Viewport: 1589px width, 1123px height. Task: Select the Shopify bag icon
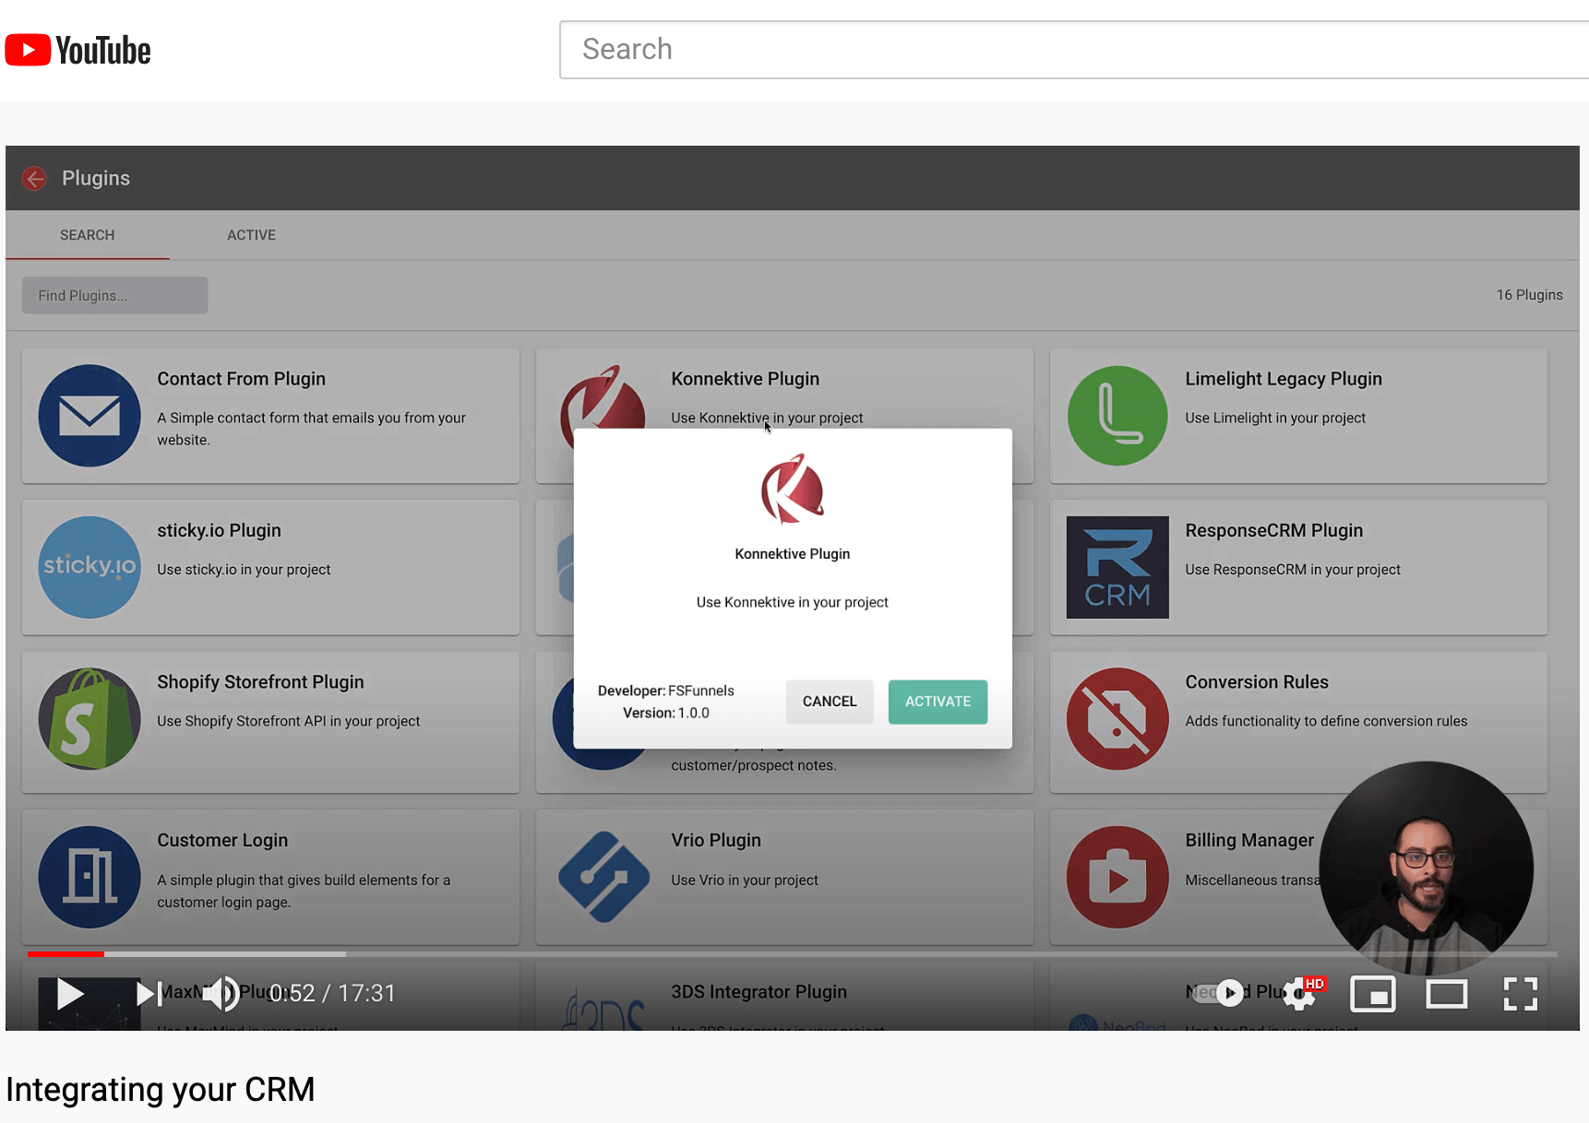(90, 719)
